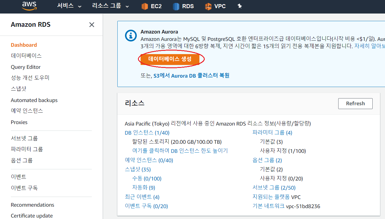Click the Amazon Aurora info icon

pos(130,36)
